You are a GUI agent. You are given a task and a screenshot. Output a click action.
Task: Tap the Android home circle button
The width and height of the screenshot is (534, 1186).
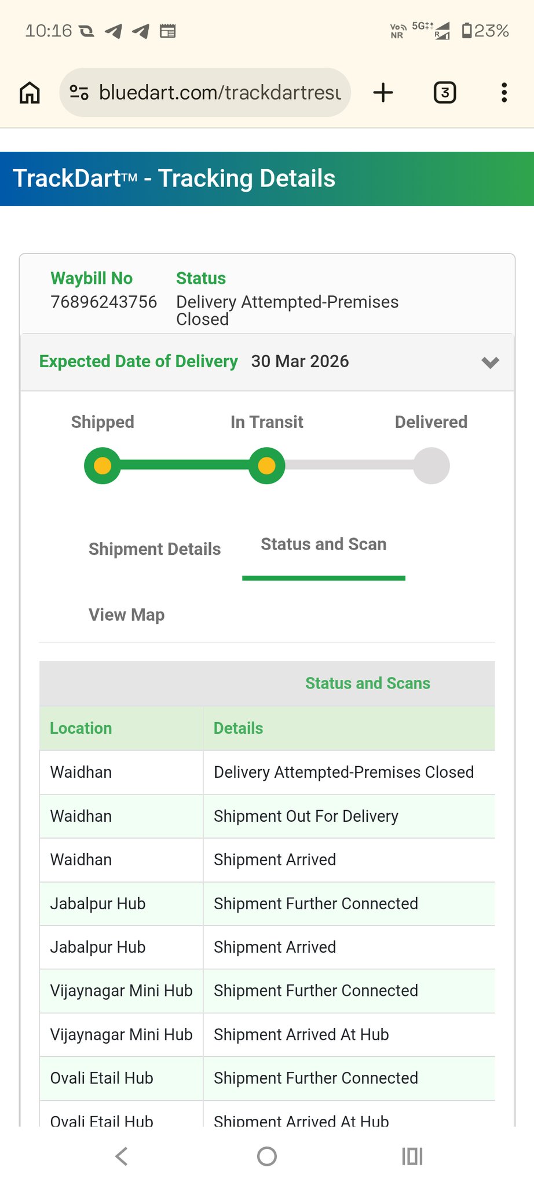(267, 1156)
